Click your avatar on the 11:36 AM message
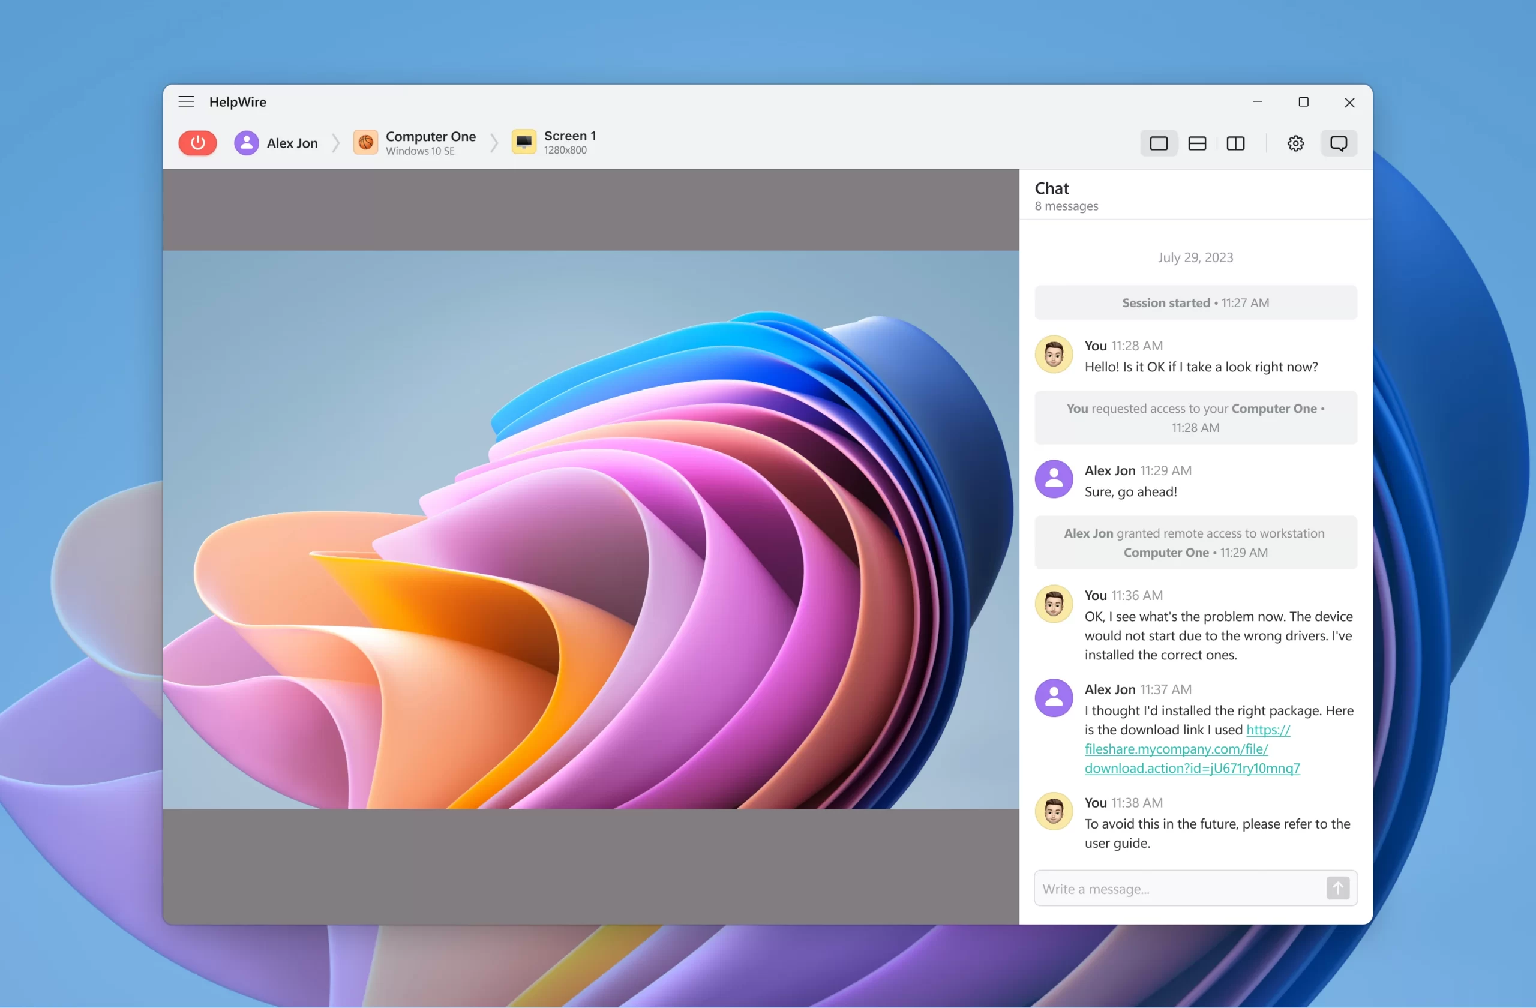The image size is (1536, 1008). click(x=1053, y=604)
